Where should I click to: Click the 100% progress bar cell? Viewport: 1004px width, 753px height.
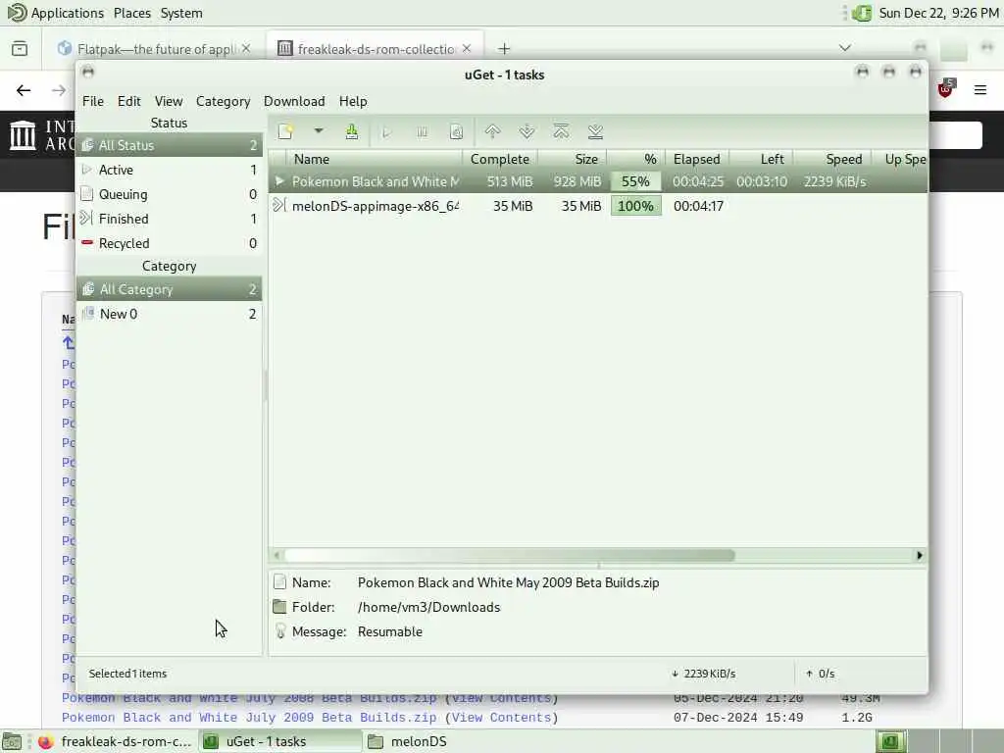click(x=635, y=206)
